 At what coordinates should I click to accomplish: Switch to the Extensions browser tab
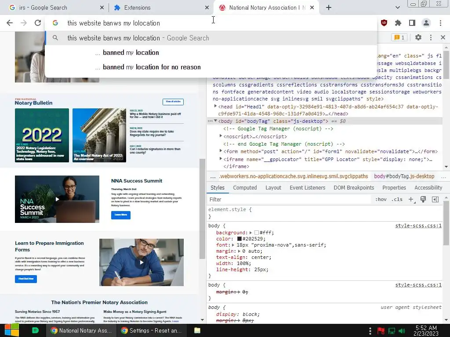click(x=161, y=8)
